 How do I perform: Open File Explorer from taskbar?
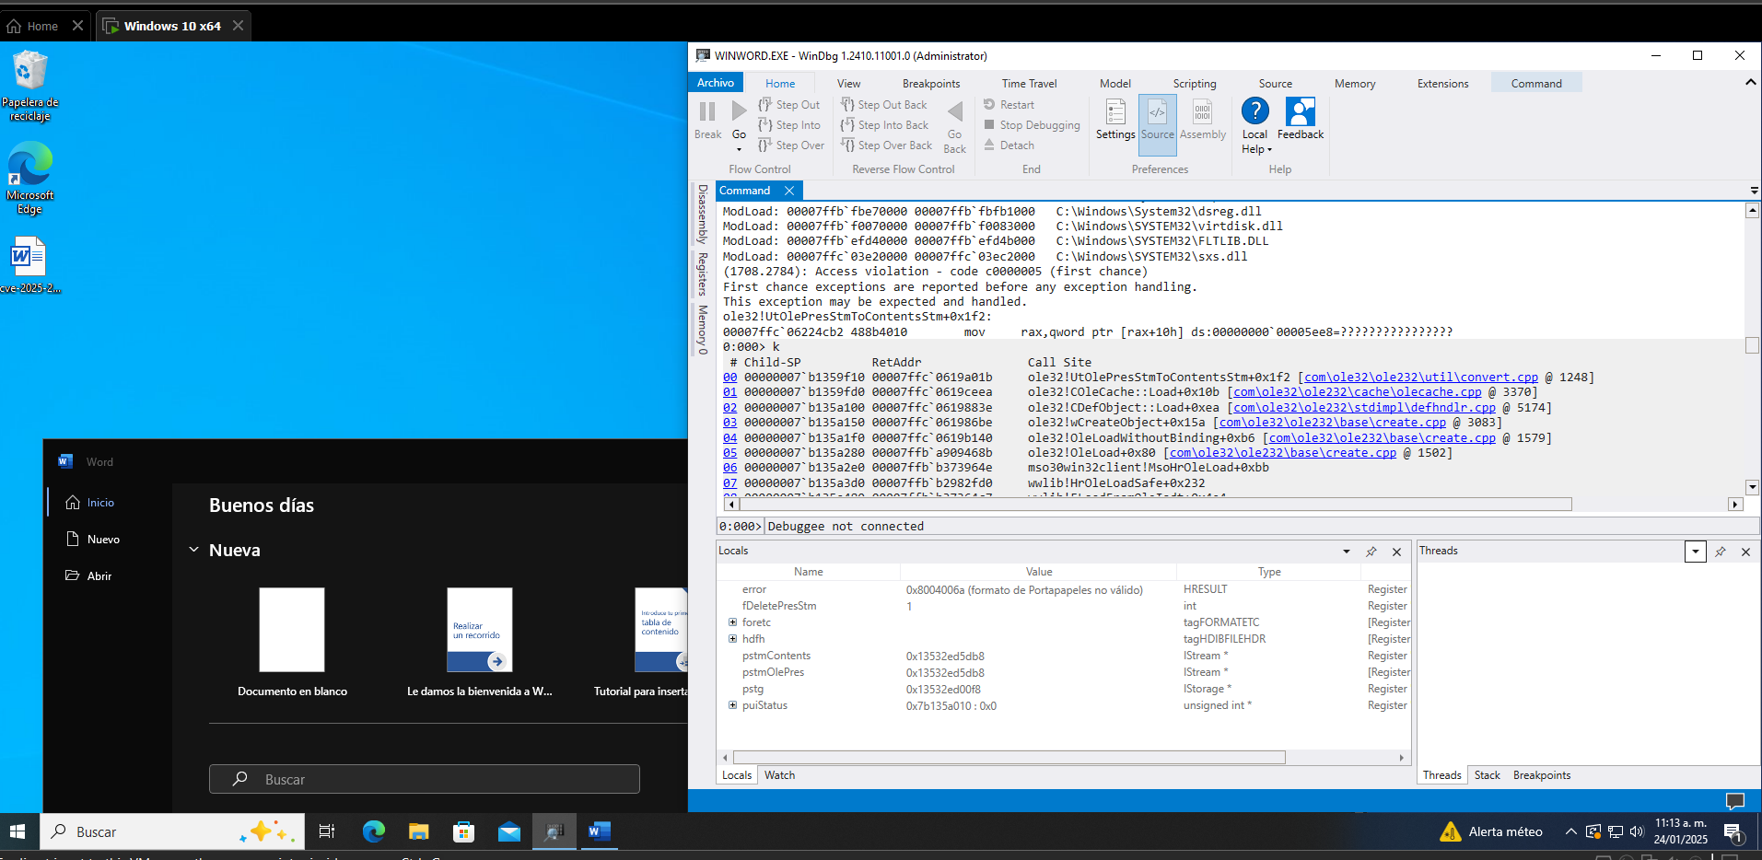(418, 832)
